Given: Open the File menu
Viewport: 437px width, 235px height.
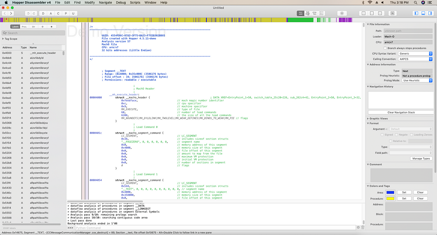Looking at the screenshot, I should 57,2.
